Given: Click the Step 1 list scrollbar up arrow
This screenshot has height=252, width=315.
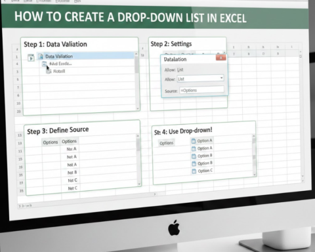Looking at the screenshot, I should point(136,54).
